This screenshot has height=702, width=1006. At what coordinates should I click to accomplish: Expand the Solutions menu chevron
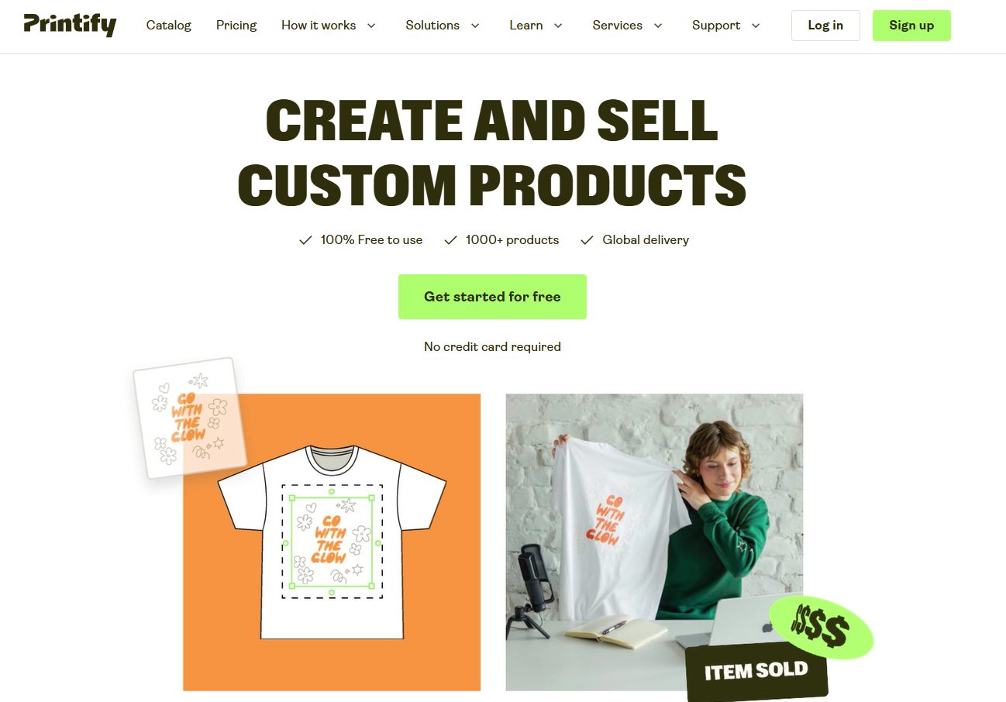[x=475, y=26]
